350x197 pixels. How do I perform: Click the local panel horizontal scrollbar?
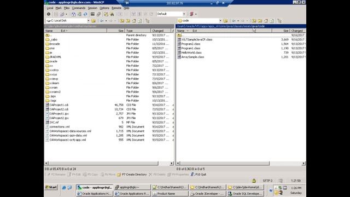(103, 164)
